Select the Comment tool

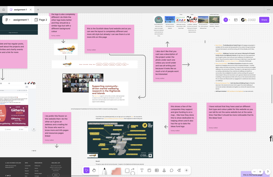click(172, 170)
